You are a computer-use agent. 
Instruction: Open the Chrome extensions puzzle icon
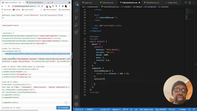(x=63, y=6)
